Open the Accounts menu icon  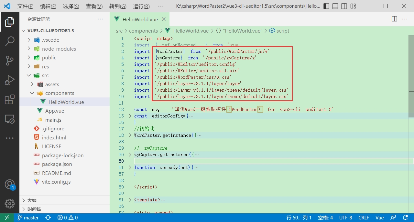10,185
